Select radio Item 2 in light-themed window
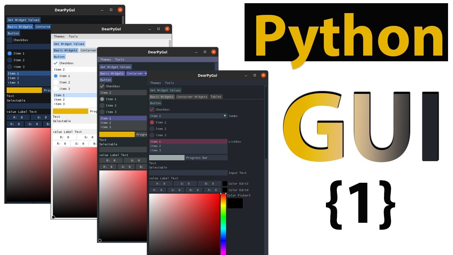Image resolution: width=453 pixels, height=255 pixels. coord(56,82)
